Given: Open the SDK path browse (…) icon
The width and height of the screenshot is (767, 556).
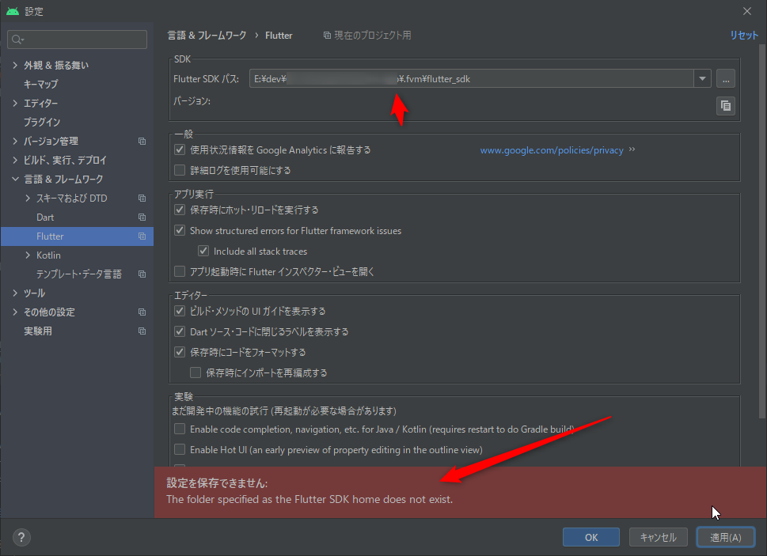Looking at the screenshot, I should [x=725, y=78].
